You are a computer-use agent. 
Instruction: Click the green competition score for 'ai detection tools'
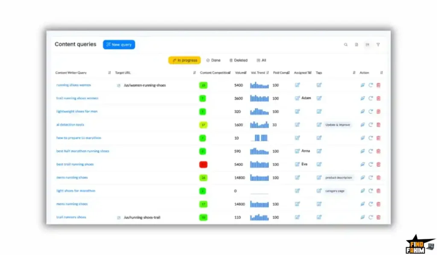[x=203, y=125]
